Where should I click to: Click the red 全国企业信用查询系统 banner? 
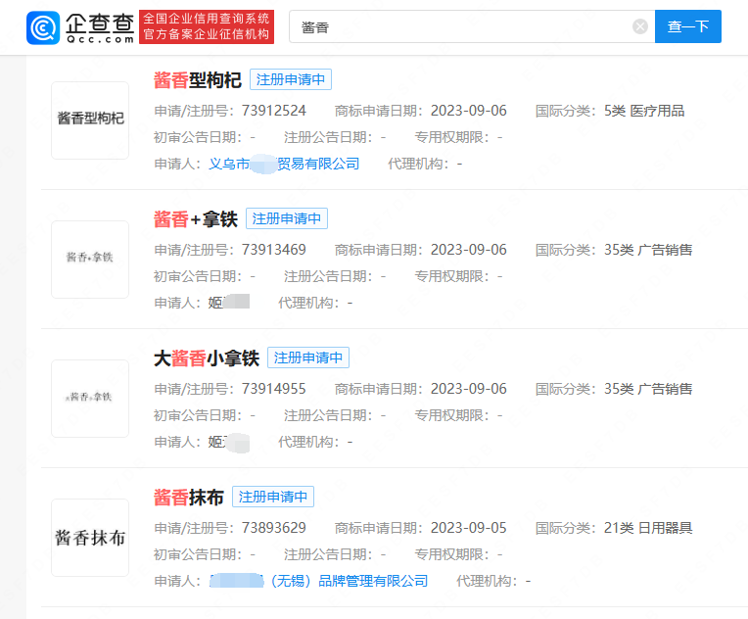point(207,27)
